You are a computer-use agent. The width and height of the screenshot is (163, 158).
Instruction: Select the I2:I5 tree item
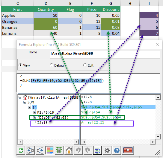pyautogui.click(x=42, y=123)
